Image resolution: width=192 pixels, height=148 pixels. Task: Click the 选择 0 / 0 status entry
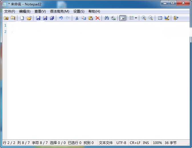(58, 143)
